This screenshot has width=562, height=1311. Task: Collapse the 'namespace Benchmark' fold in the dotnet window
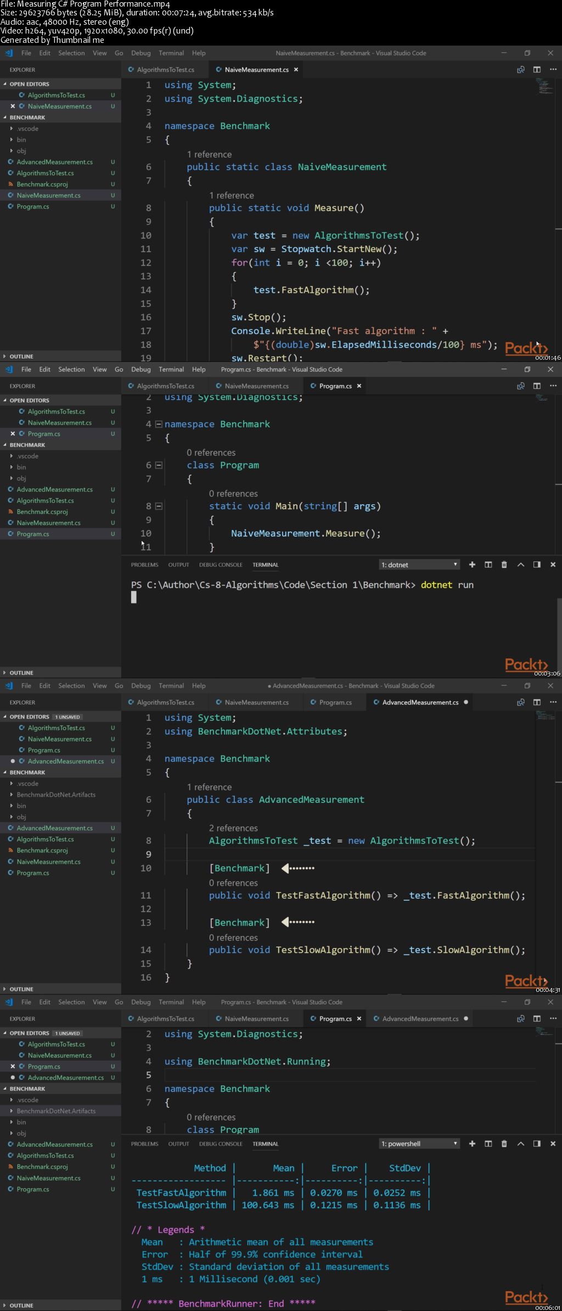click(x=159, y=424)
